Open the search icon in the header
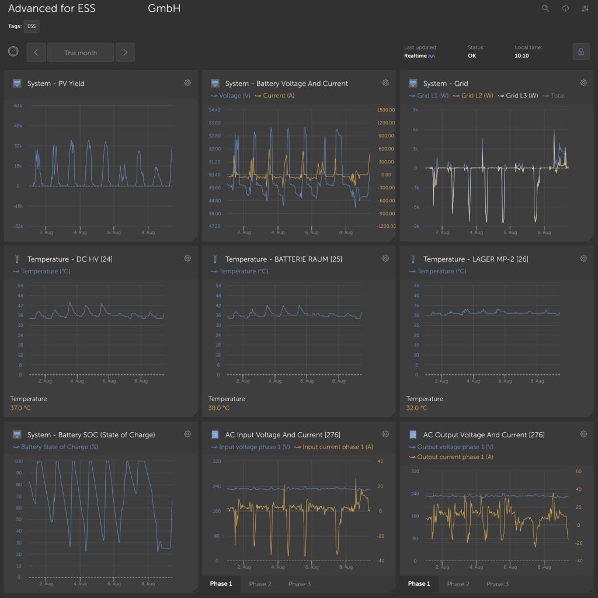 tap(545, 8)
